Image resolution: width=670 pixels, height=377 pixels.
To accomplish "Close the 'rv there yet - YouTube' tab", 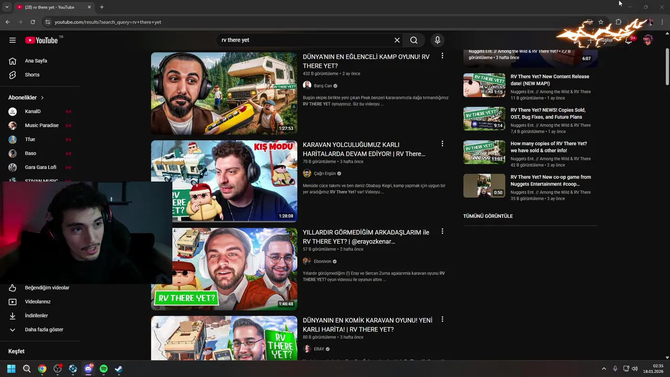I will click(89, 7).
